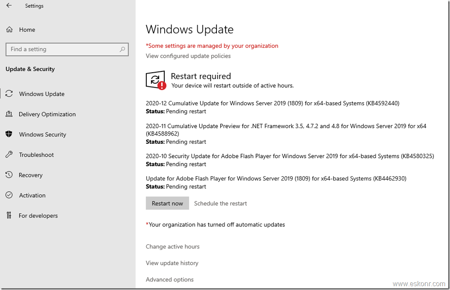Select the Troubleshoot wrench icon
450x290 pixels.
[x=9, y=154]
